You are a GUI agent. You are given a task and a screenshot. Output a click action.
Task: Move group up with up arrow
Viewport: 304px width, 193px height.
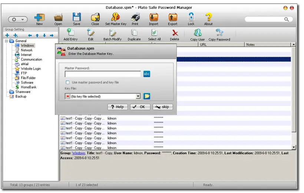(x=37, y=36)
